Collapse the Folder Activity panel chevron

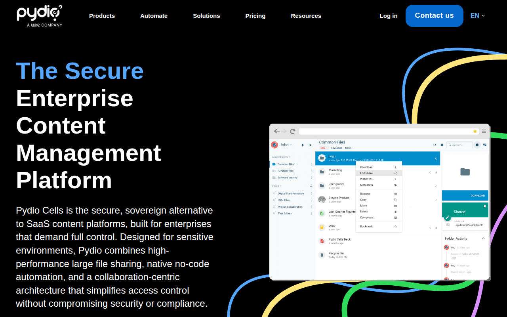click(x=483, y=239)
